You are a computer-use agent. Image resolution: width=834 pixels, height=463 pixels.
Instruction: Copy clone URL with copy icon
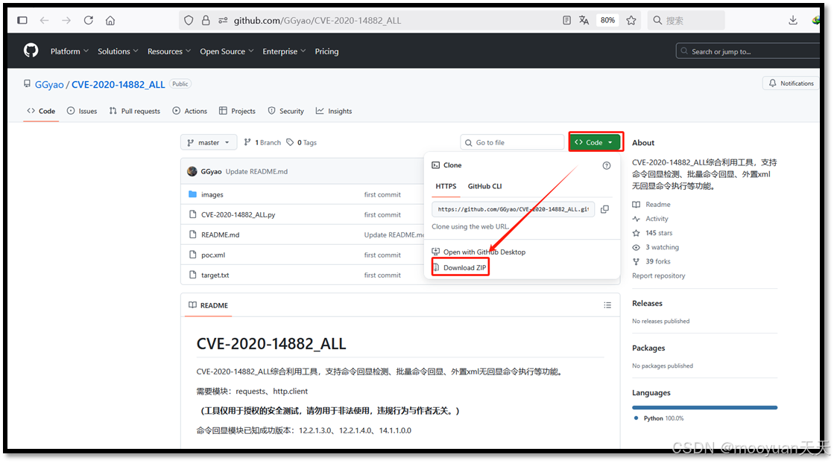point(604,209)
